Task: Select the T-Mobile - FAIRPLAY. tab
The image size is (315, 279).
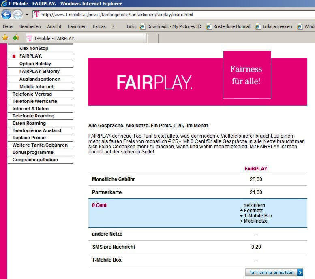Action: tap(86, 38)
